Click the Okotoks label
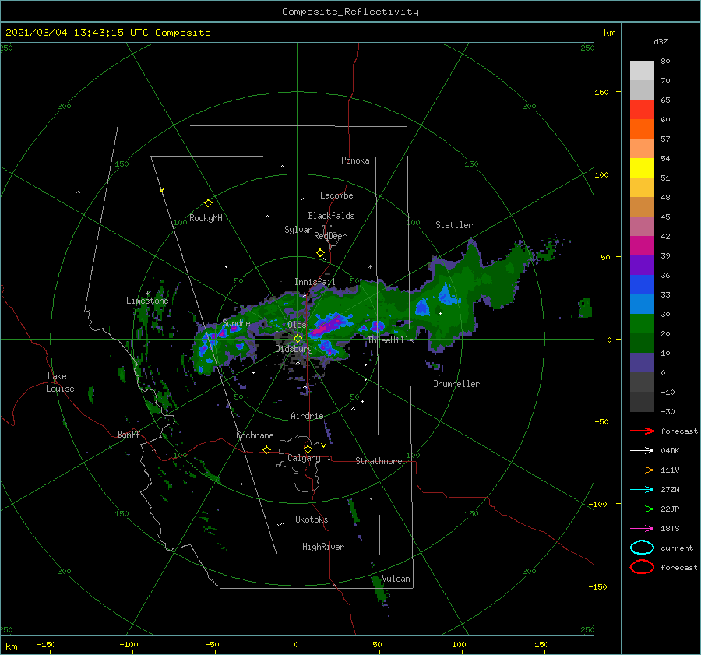Viewport: 701px width, 655px height. point(312,519)
